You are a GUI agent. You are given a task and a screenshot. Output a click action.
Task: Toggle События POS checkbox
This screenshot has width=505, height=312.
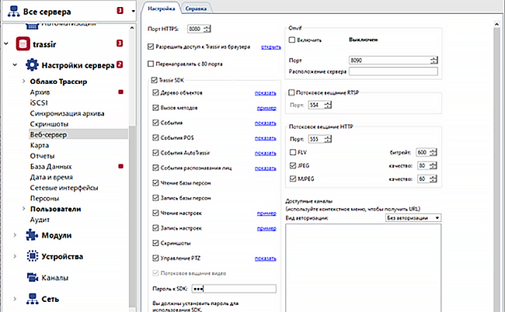click(x=155, y=137)
